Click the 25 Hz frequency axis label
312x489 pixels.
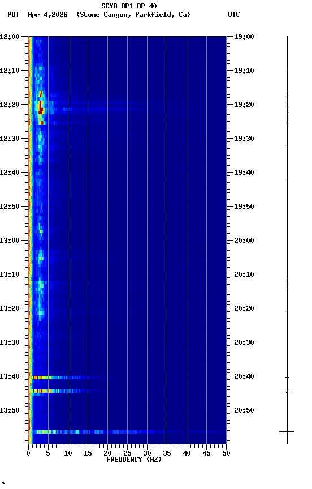127,453
